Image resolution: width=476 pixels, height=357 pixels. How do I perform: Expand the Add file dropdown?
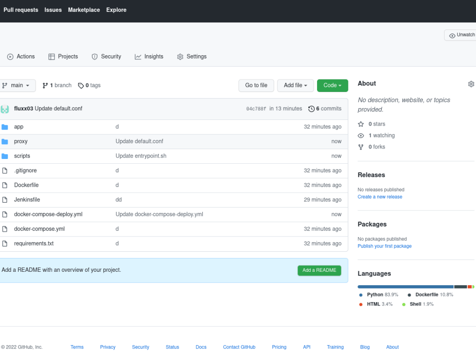point(295,85)
